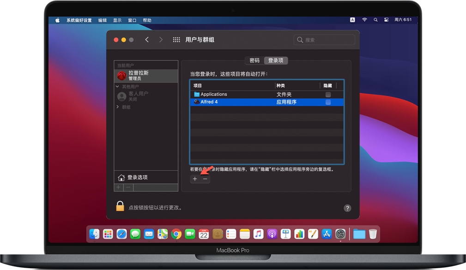Click + to add a login item
The height and width of the screenshot is (270, 466).
pos(194,179)
